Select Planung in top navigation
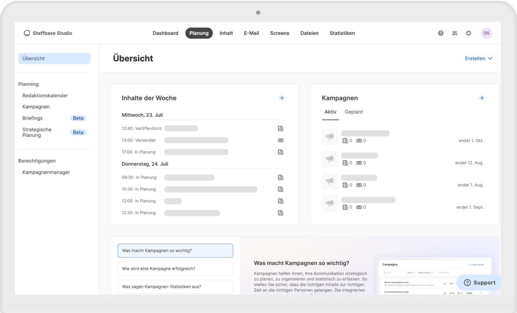The image size is (517, 313). tap(199, 33)
